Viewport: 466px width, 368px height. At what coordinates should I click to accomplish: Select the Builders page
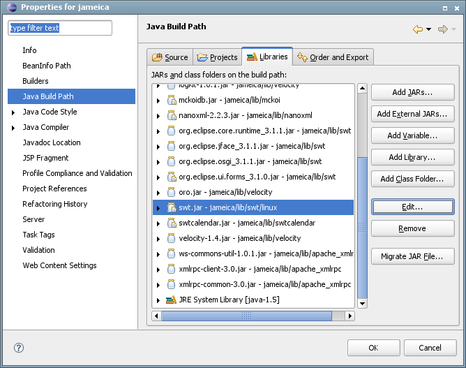pyautogui.click(x=36, y=81)
